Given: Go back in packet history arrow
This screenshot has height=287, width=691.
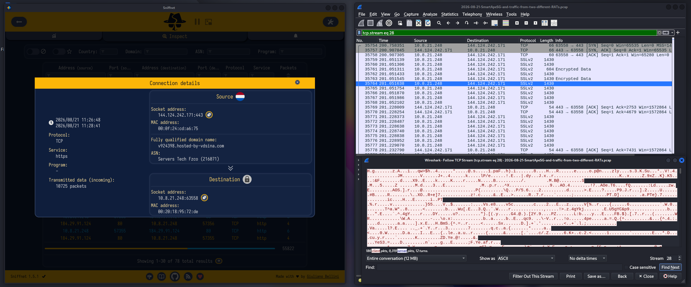Looking at the screenshot, I should (448, 23).
